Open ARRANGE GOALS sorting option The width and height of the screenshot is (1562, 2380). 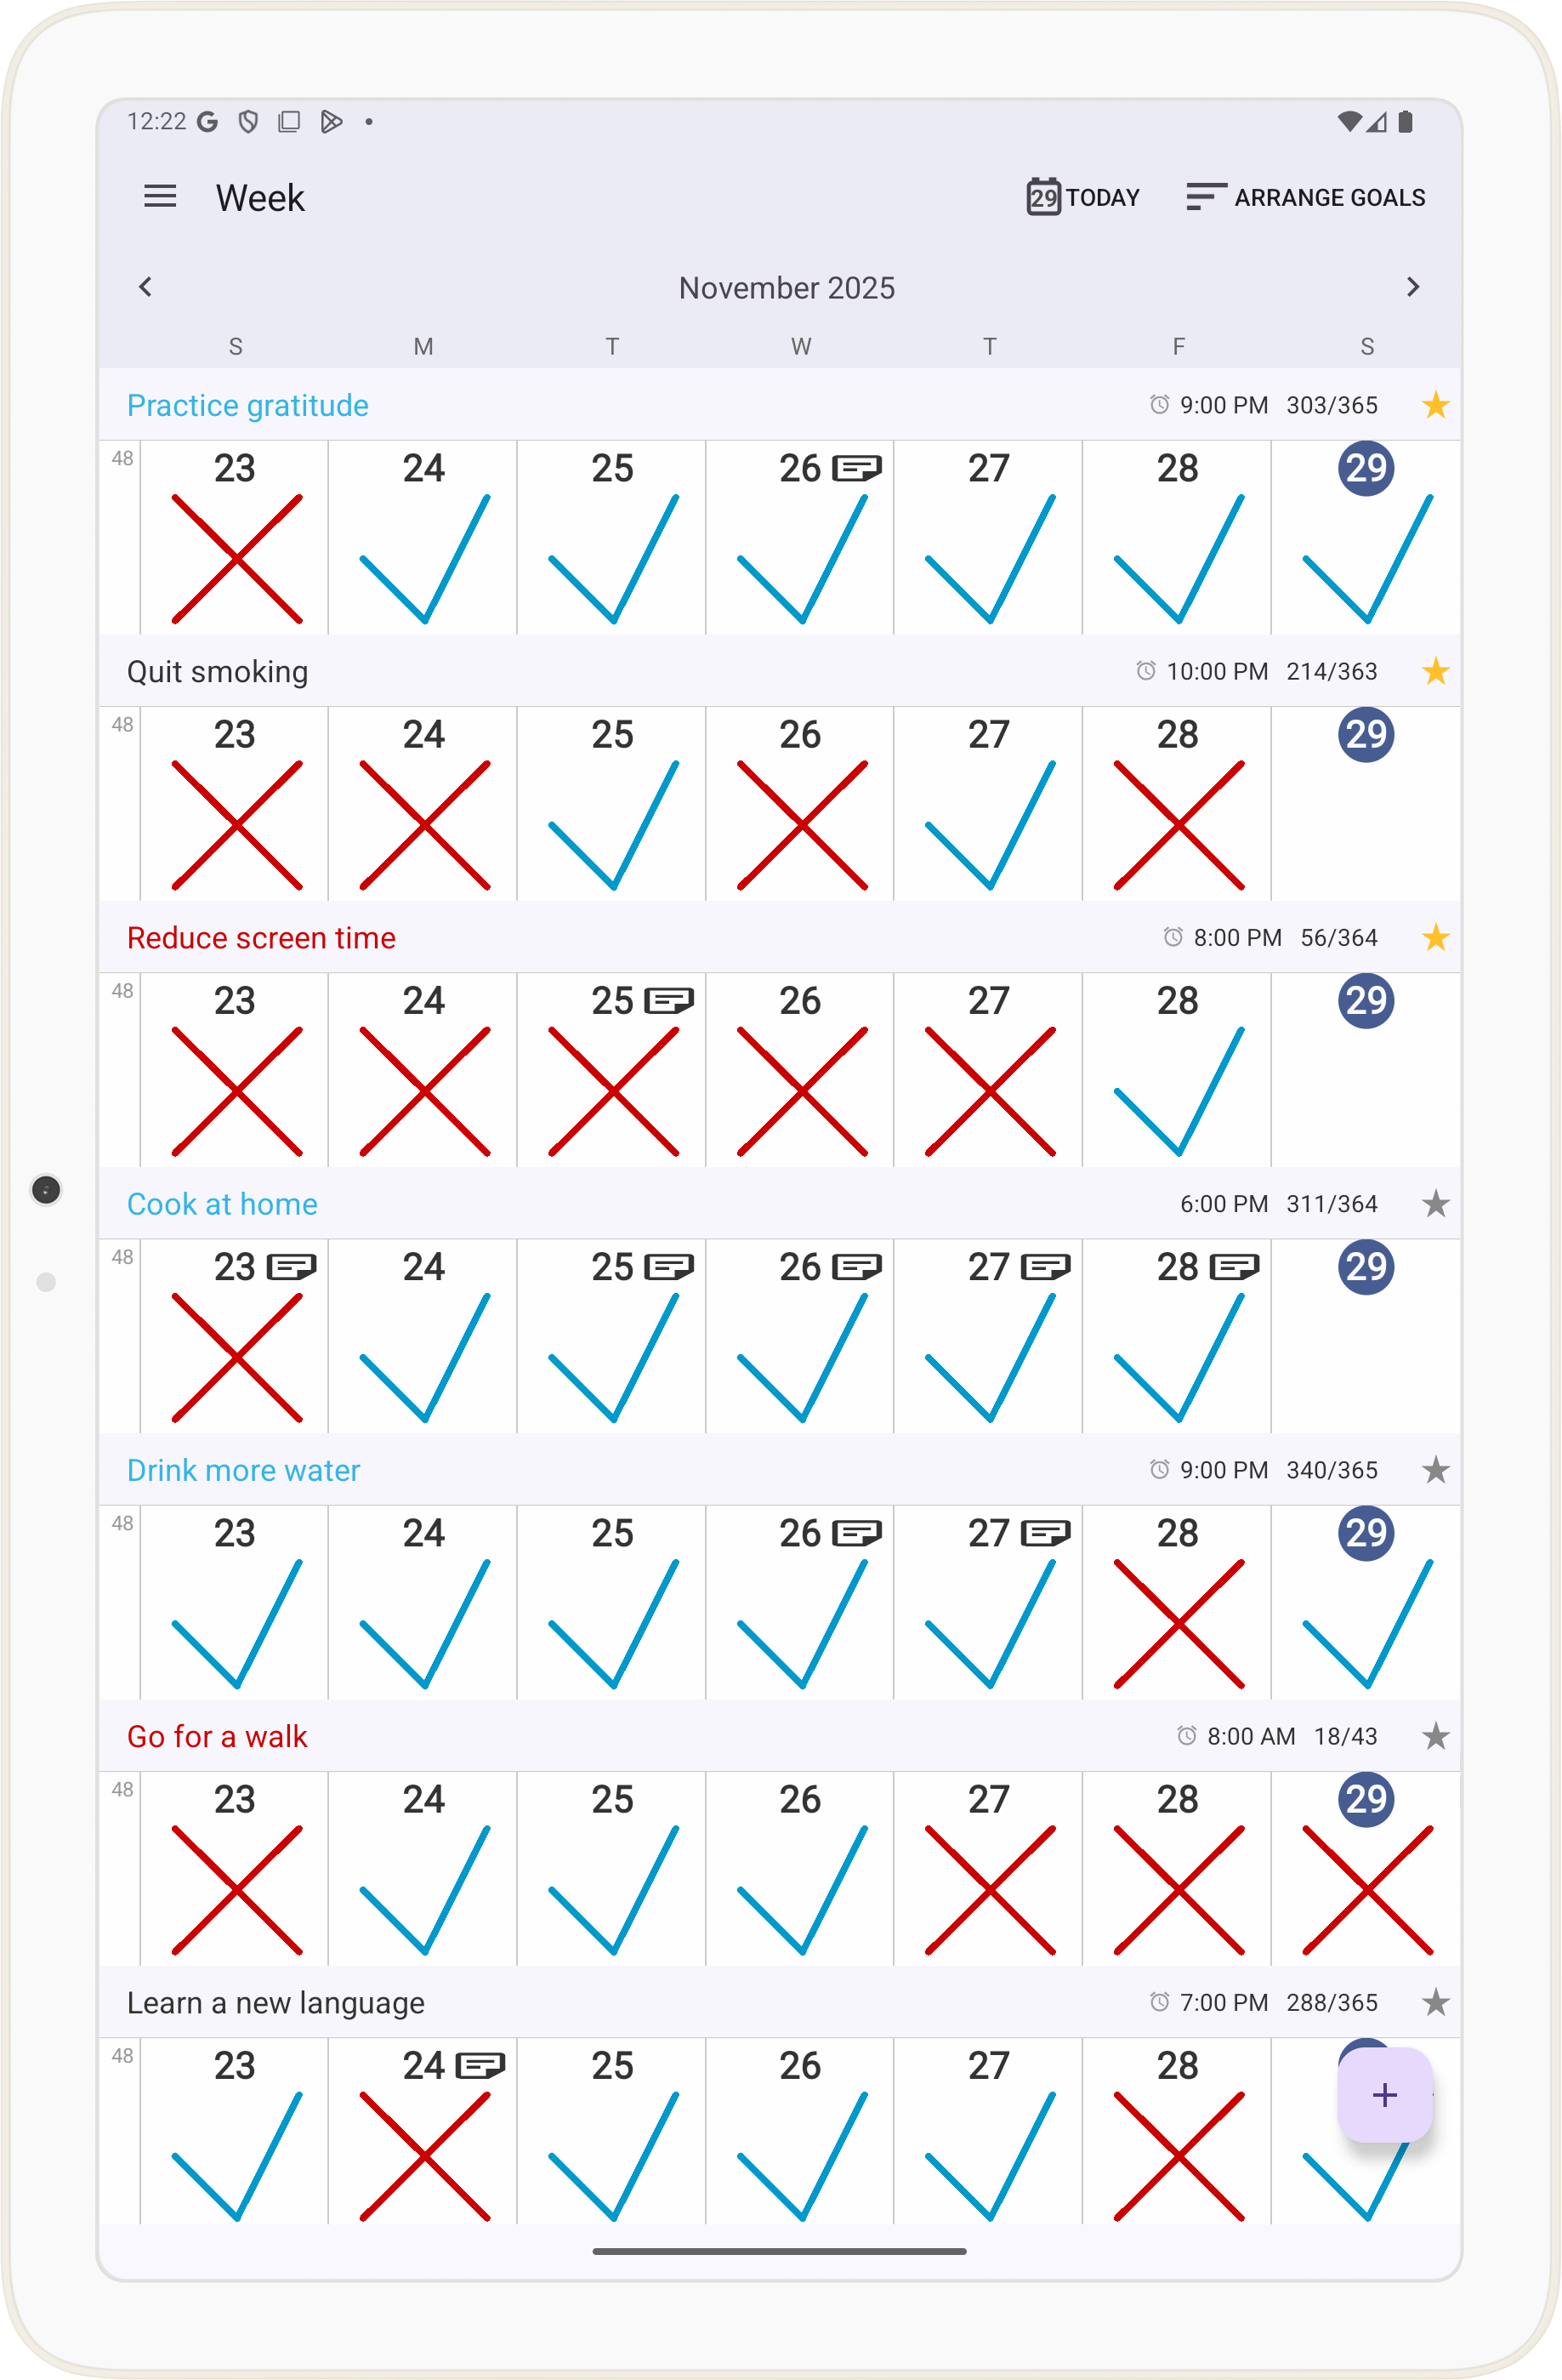click(1305, 197)
